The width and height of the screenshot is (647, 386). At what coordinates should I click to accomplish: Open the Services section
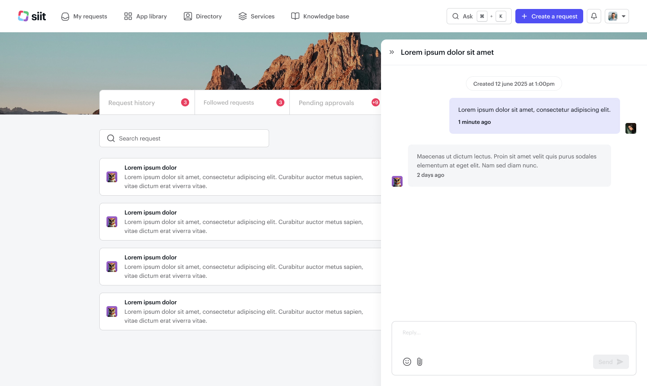click(257, 16)
